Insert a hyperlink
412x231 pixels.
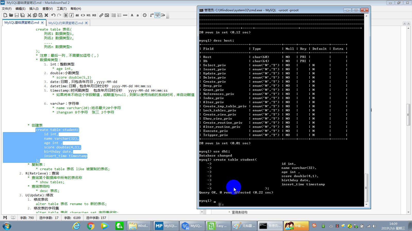point(101,15)
